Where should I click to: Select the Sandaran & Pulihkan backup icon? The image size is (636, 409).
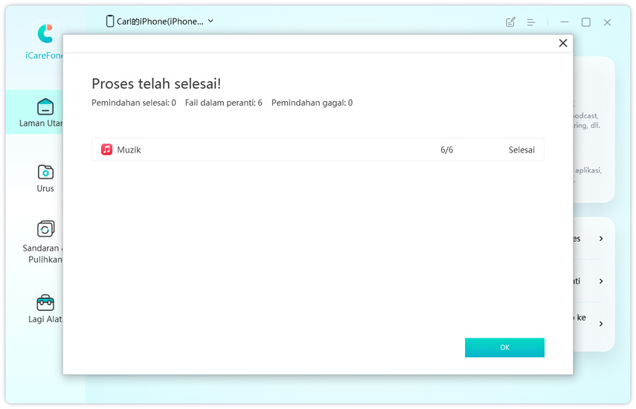45,229
